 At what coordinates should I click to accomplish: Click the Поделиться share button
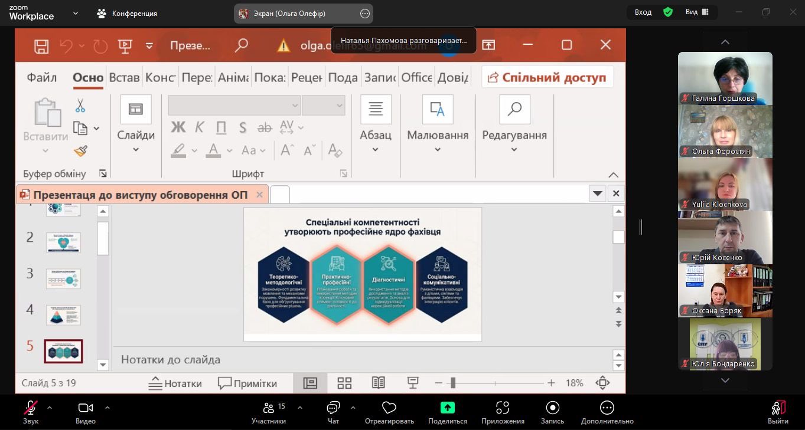[x=447, y=412]
